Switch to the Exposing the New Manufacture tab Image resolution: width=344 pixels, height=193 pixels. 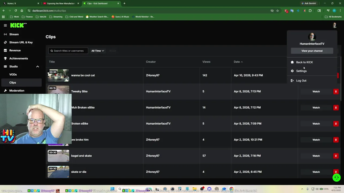click(x=61, y=3)
